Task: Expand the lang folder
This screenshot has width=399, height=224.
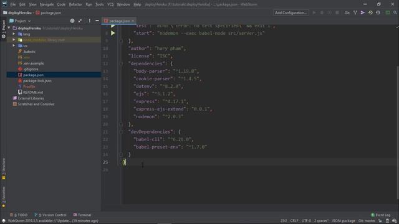Action: pyautogui.click(x=14, y=34)
